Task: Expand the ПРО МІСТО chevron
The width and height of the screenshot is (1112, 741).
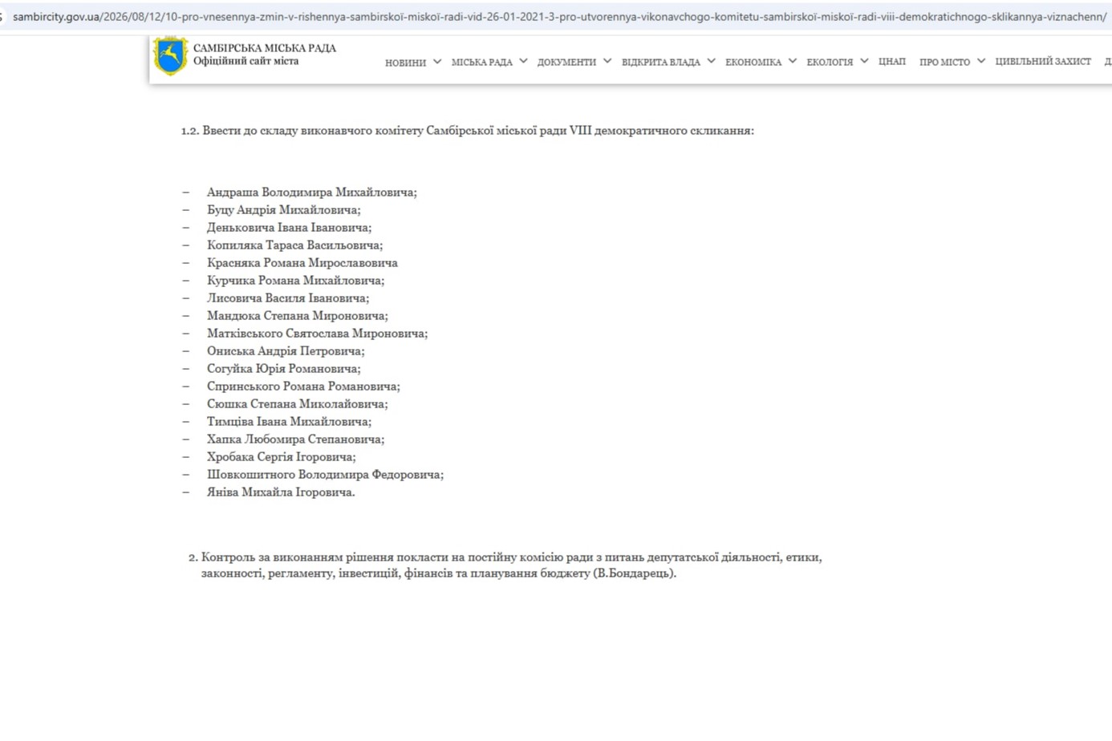Action: (981, 61)
